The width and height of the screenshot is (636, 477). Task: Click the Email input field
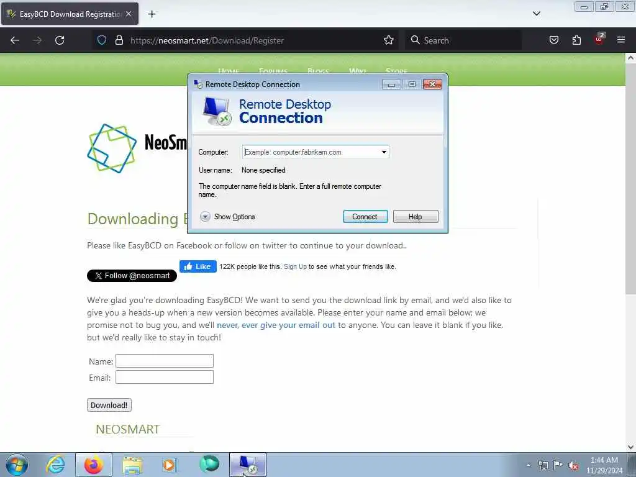(x=164, y=377)
